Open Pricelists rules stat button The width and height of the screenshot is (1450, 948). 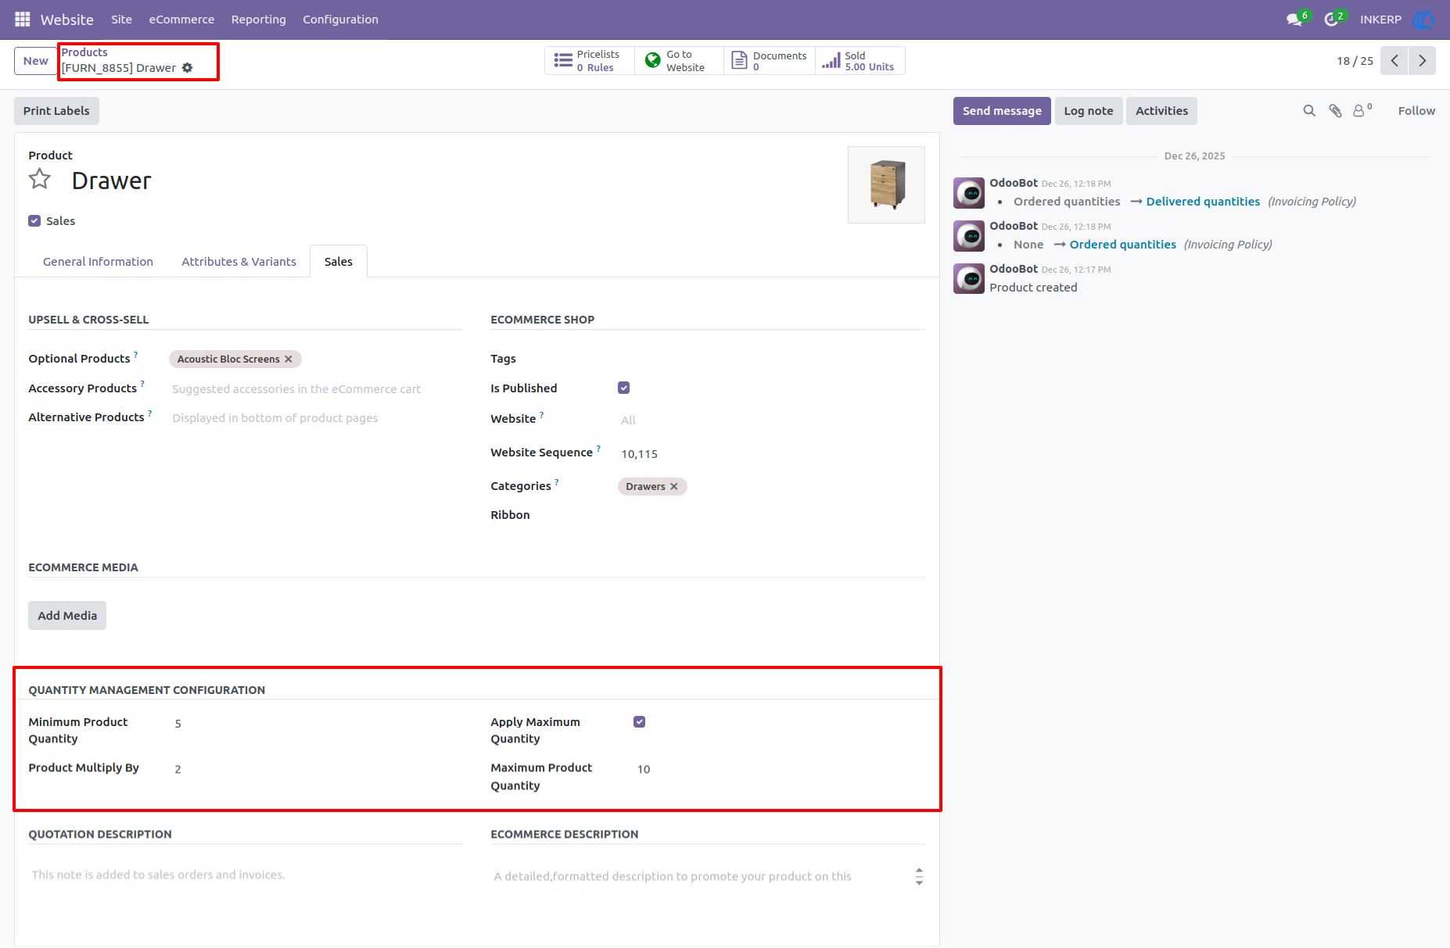(589, 61)
